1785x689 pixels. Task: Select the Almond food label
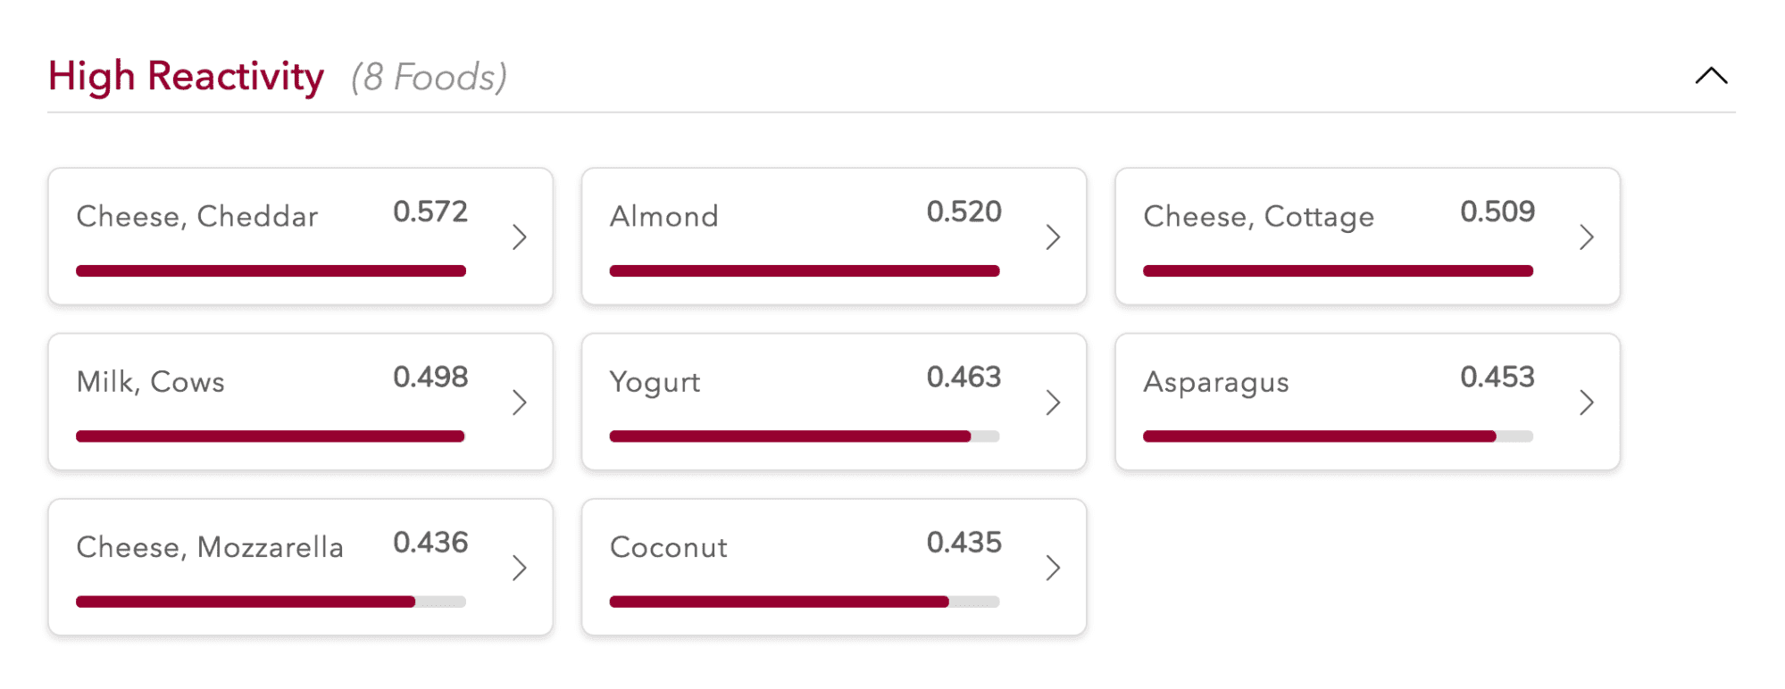(x=663, y=216)
